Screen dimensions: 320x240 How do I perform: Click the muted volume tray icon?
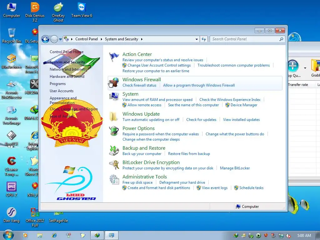pyautogui.click(x=288, y=236)
